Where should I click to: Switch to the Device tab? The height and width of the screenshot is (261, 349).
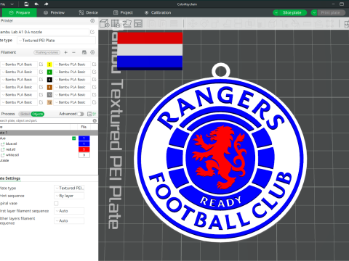89,12
